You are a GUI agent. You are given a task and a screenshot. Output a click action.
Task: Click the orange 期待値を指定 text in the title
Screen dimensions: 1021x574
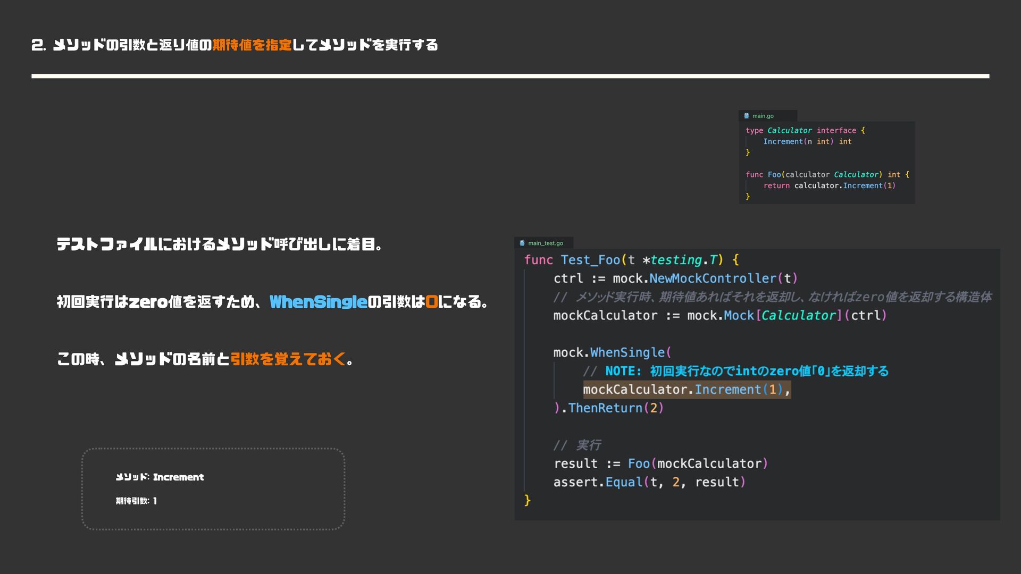tap(252, 45)
